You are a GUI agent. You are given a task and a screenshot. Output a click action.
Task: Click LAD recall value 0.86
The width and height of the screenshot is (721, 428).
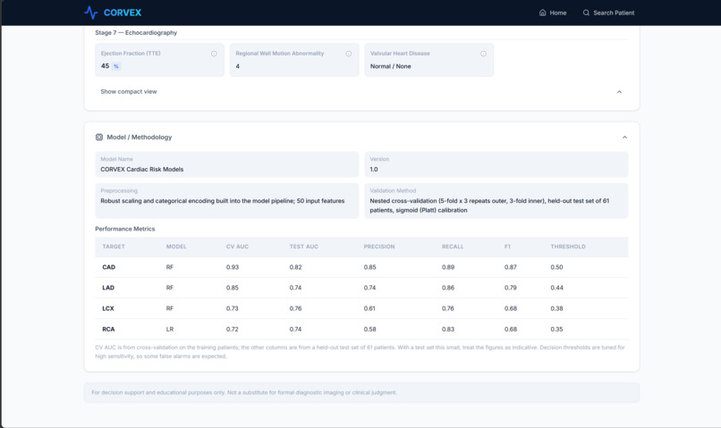pyautogui.click(x=448, y=288)
